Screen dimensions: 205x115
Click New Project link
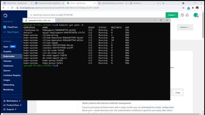point(12,32)
